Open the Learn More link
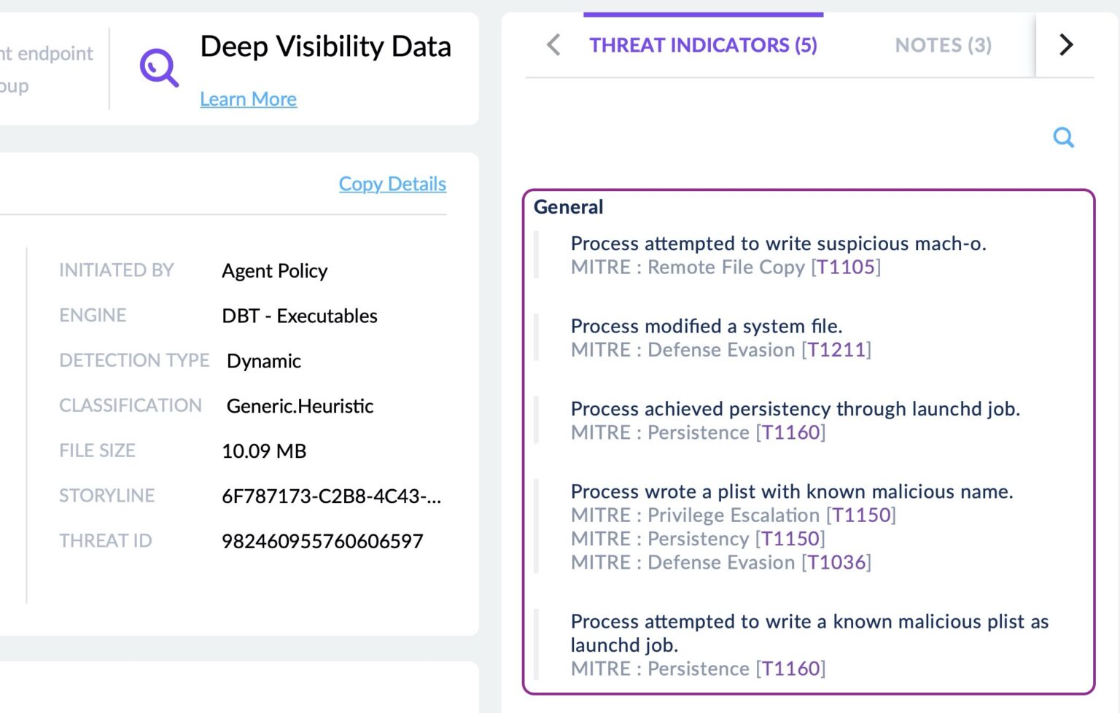Screen dimensions: 1120x713 pyautogui.click(x=248, y=98)
